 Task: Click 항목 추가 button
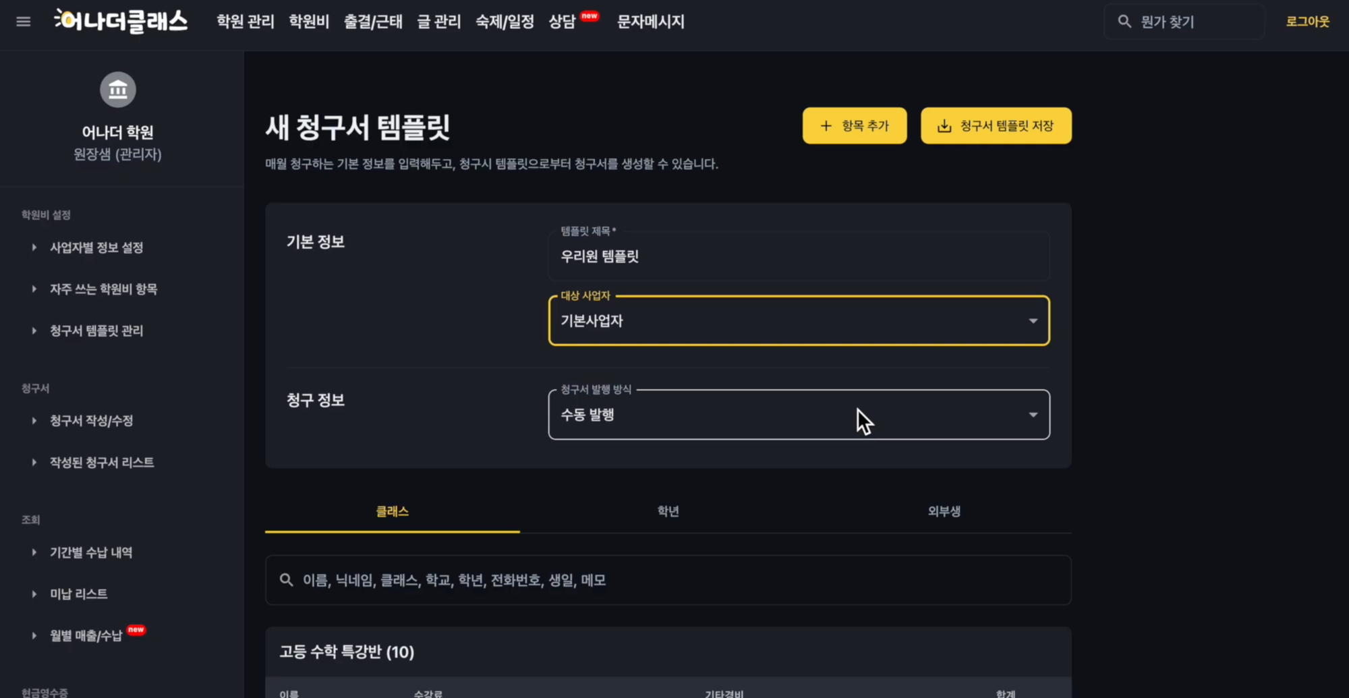click(855, 125)
